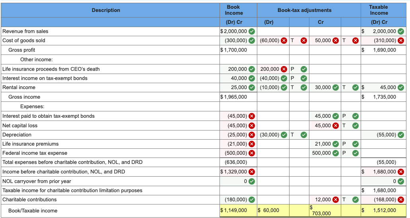
Task: Click red X beside Cost of goods sold 50,000 credit
Action: coord(336,41)
